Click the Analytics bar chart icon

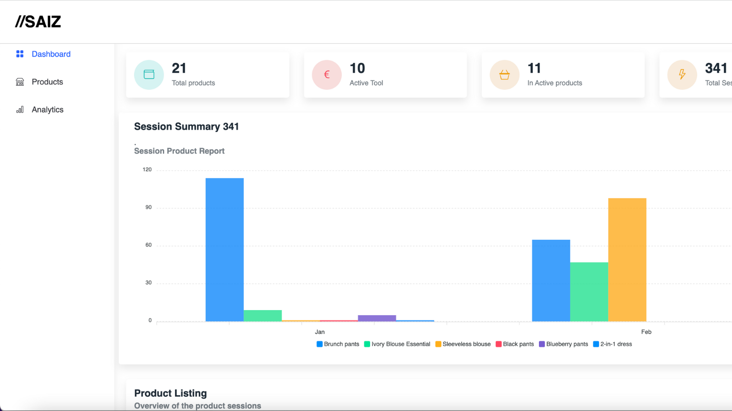click(x=20, y=110)
